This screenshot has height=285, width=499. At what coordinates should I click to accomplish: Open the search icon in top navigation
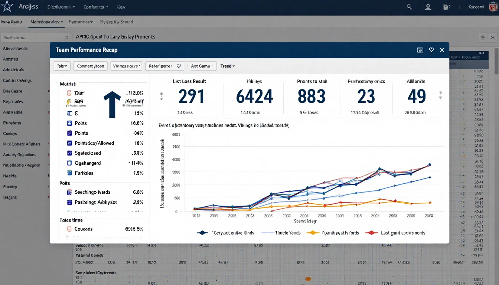pyautogui.click(x=409, y=7)
